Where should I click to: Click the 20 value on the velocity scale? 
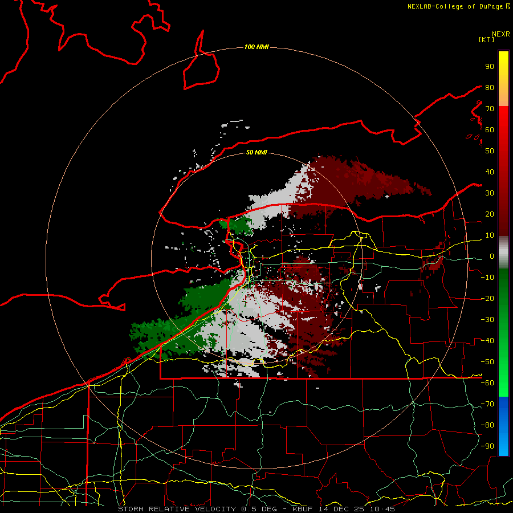pyautogui.click(x=490, y=214)
